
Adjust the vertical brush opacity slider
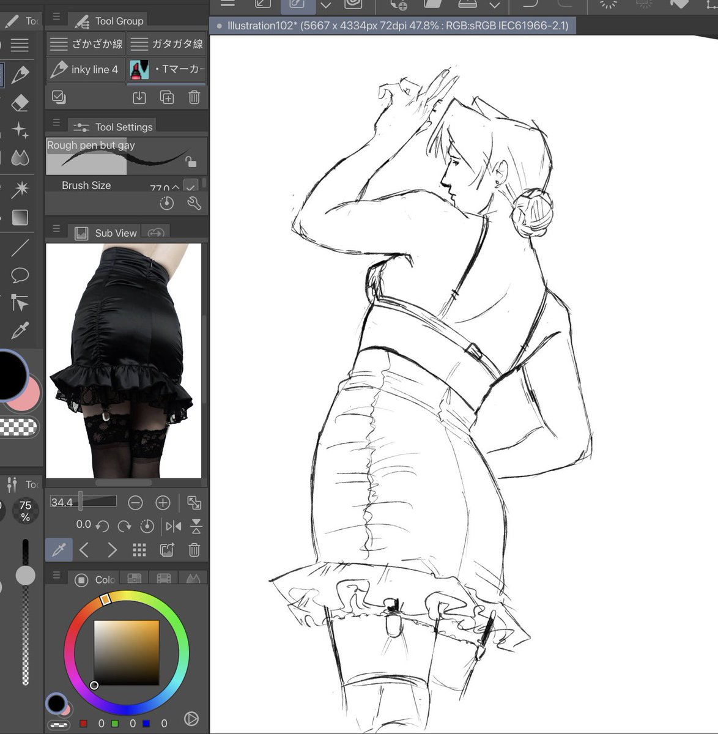(25, 612)
